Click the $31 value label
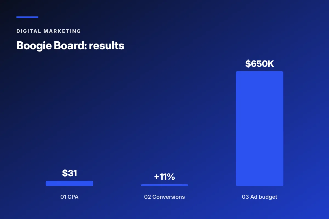The width and height of the screenshot is (329, 219). tap(69, 173)
